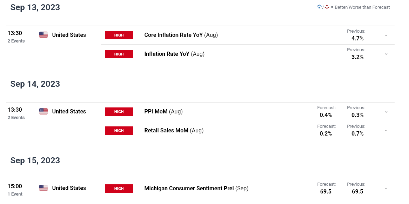Select the PPI MoM forecast value 0.4%
The width and height of the screenshot is (409, 204).
point(326,115)
